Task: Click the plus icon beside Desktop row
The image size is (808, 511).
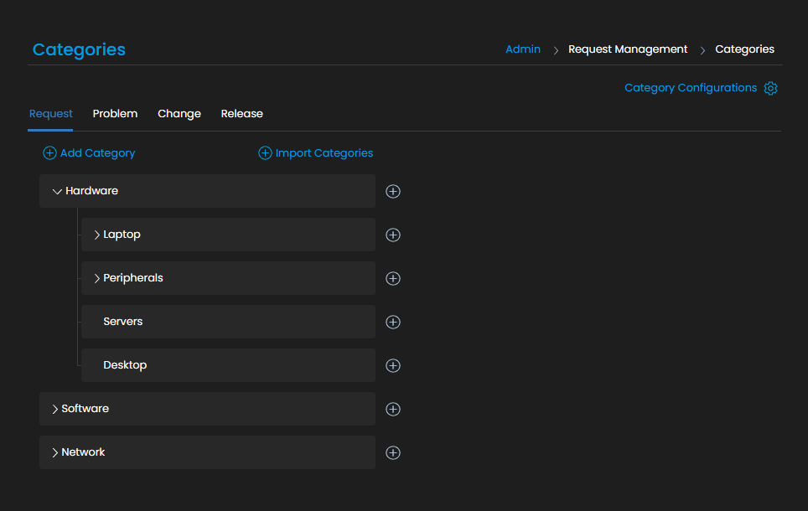Action: click(392, 365)
